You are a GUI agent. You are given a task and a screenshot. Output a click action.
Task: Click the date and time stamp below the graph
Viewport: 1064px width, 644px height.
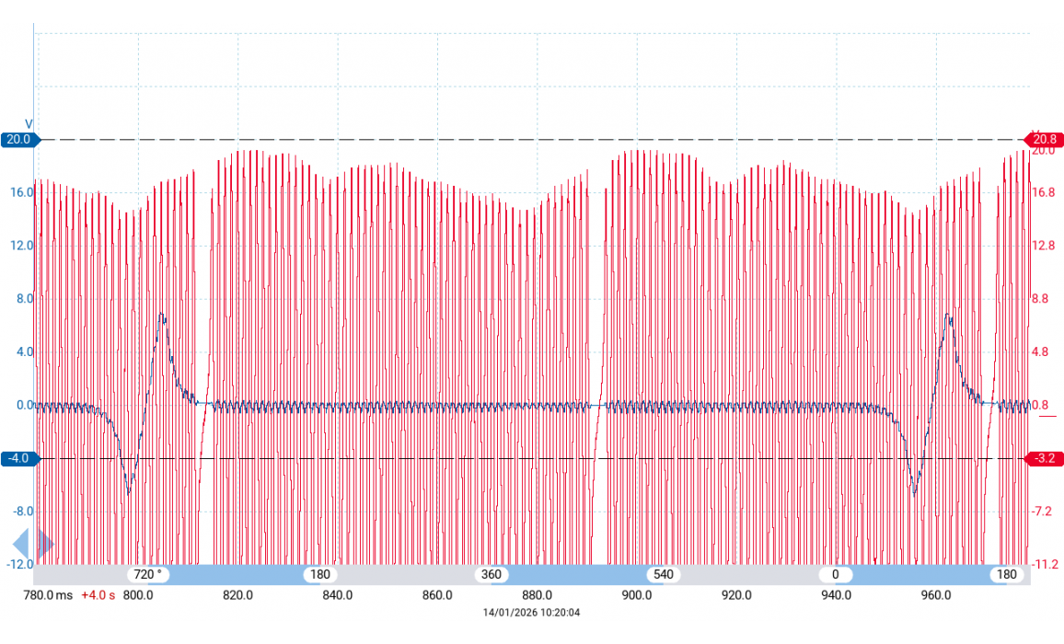532,613
